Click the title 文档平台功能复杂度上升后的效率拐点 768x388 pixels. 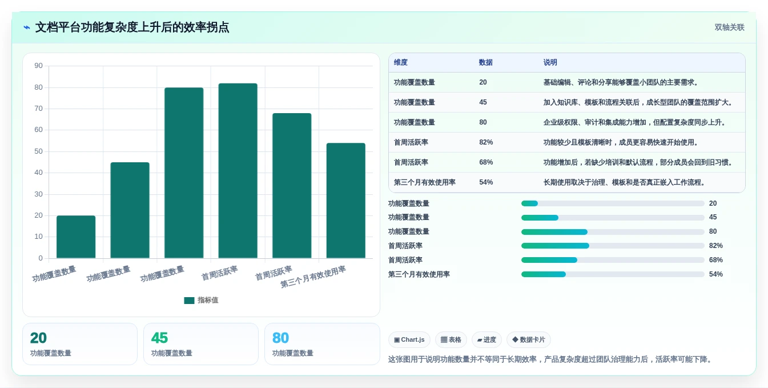132,27
